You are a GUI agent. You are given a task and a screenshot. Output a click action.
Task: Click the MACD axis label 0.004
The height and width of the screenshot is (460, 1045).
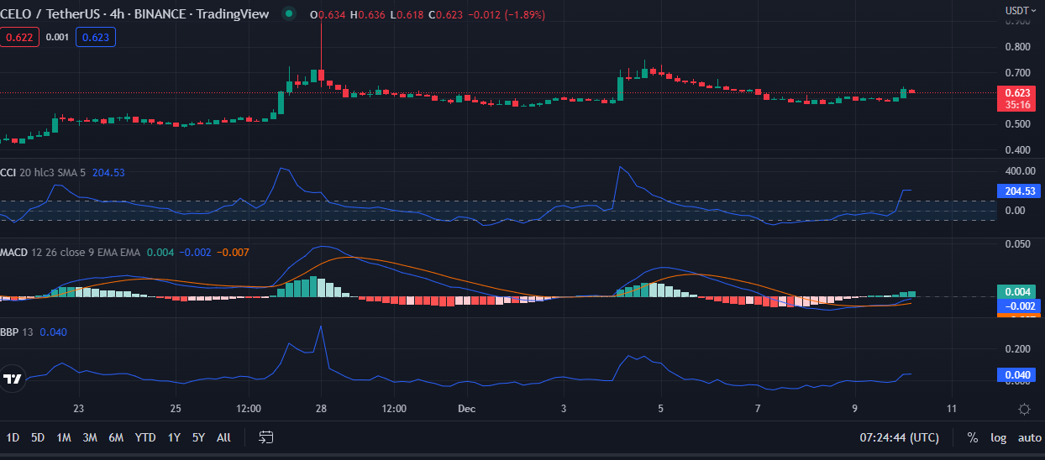coord(1017,291)
